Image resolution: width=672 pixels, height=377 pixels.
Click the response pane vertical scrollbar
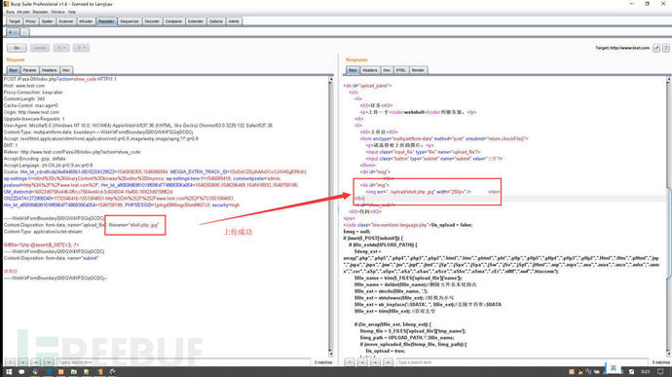668,216
